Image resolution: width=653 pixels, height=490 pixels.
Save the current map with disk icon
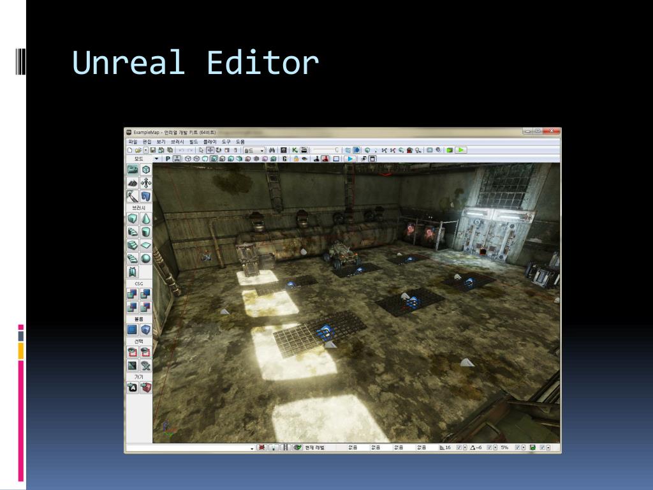point(153,150)
